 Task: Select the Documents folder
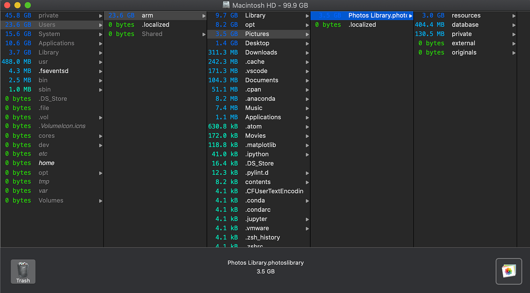pyautogui.click(x=259, y=80)
